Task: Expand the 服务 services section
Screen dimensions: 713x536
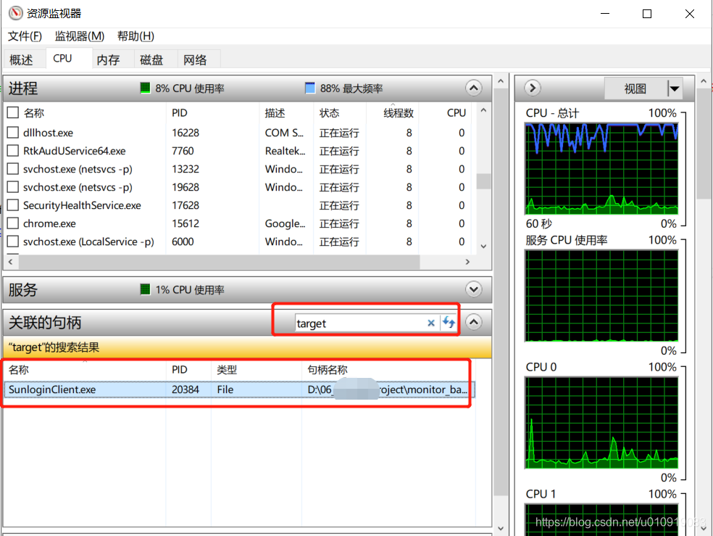Action: pos(473,289)
